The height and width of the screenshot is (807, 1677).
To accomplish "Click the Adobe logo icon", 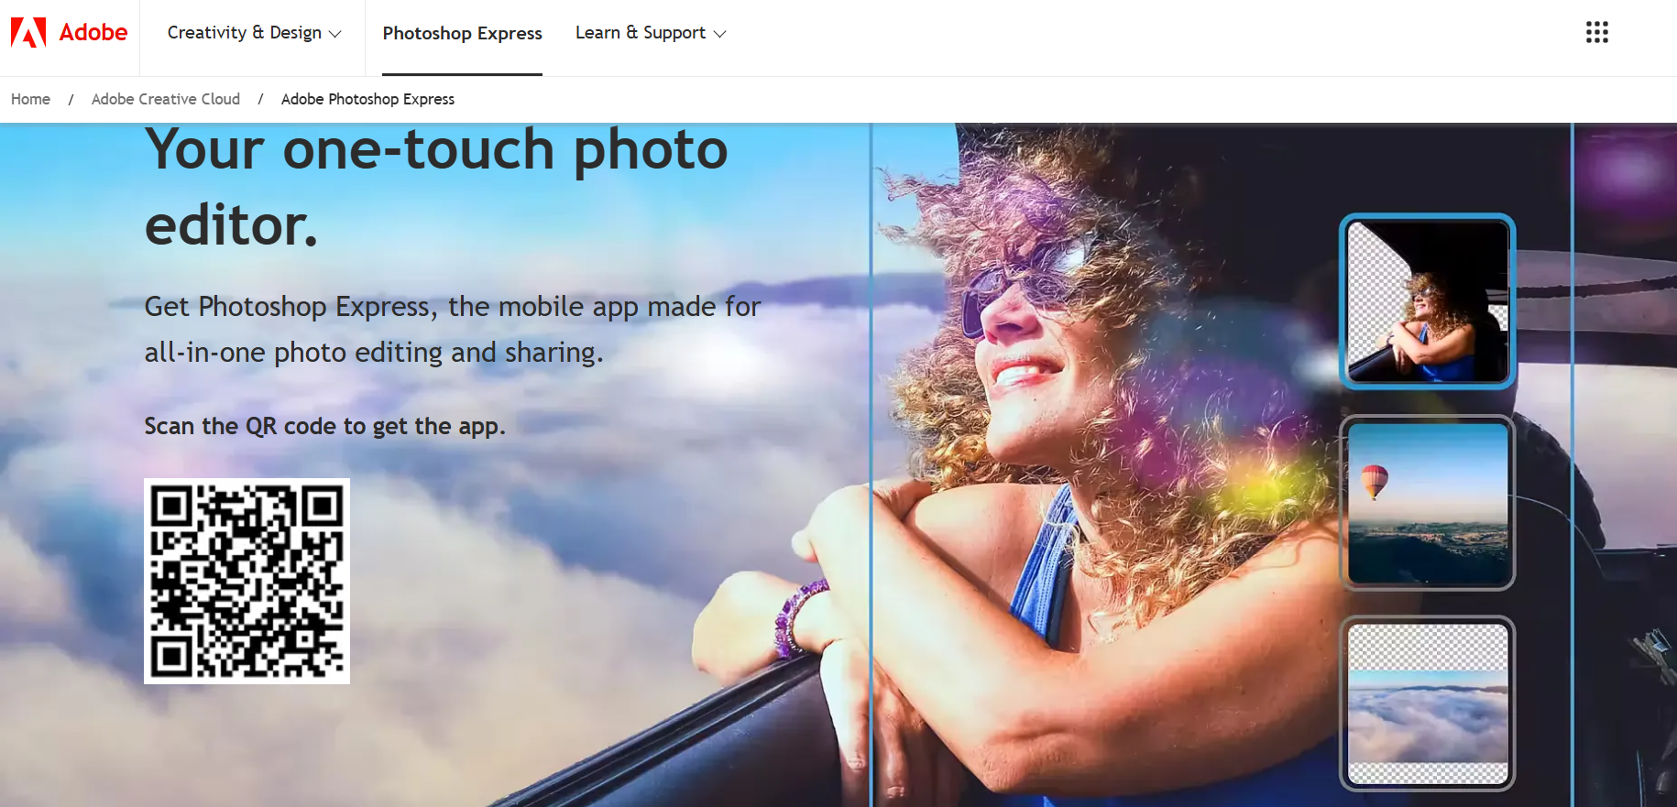I will 28,33.
